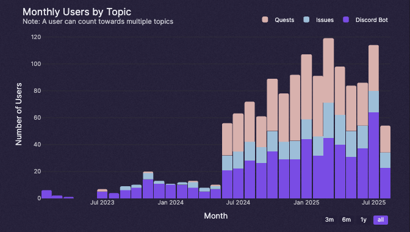Viewport: 410px width, 232px height.
Task: Toggle the Issues legend label
Action: pos(325,20)
